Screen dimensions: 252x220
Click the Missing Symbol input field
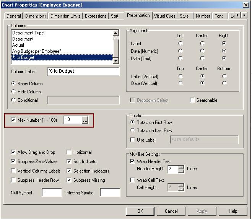[110, 192]
